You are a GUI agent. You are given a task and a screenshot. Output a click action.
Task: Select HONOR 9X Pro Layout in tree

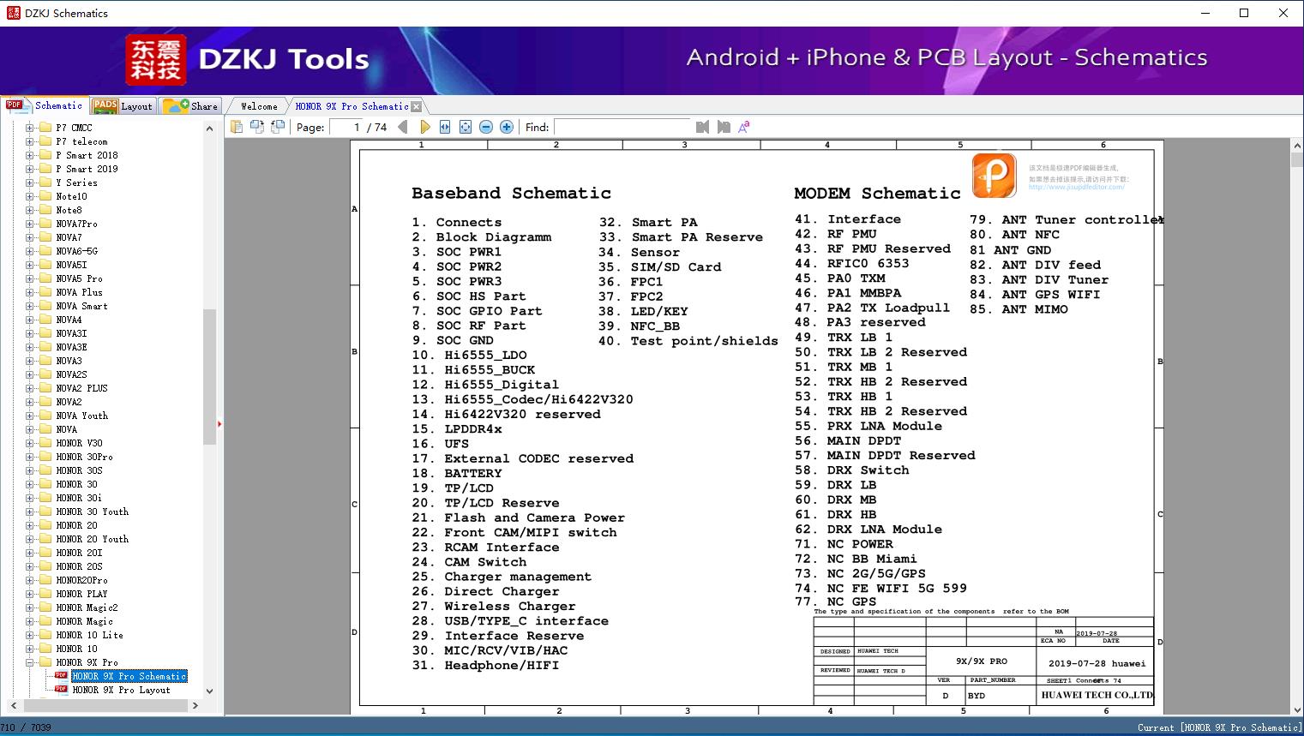coord(121,690)
